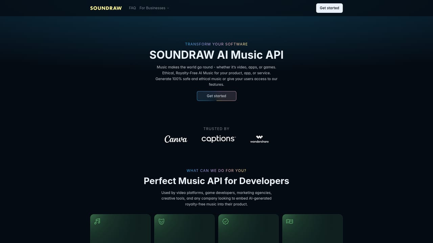Click the verified checkmark badge icon card
Image resolution: width=433 pixels, height=243 pixels.
point(248,228)
